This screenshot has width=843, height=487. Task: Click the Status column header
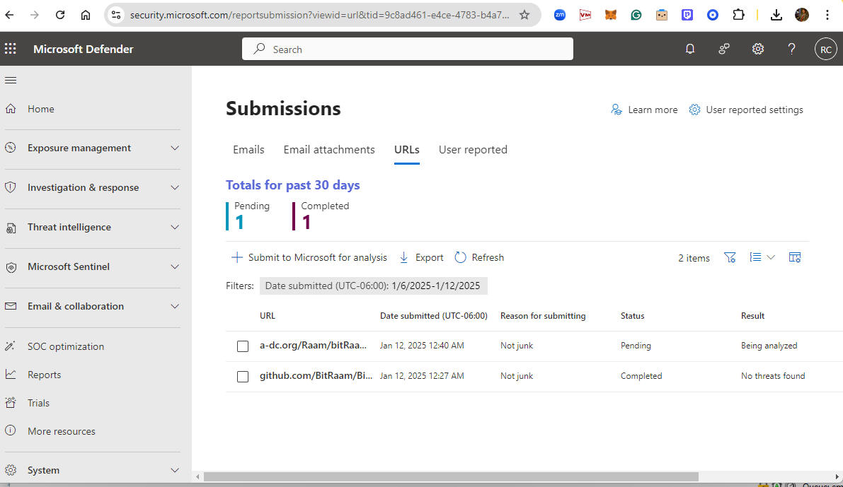click(632, 316)
